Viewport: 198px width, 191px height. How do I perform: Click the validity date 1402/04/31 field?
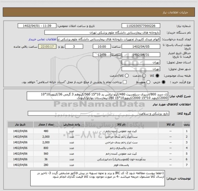(x=141, y=55)
